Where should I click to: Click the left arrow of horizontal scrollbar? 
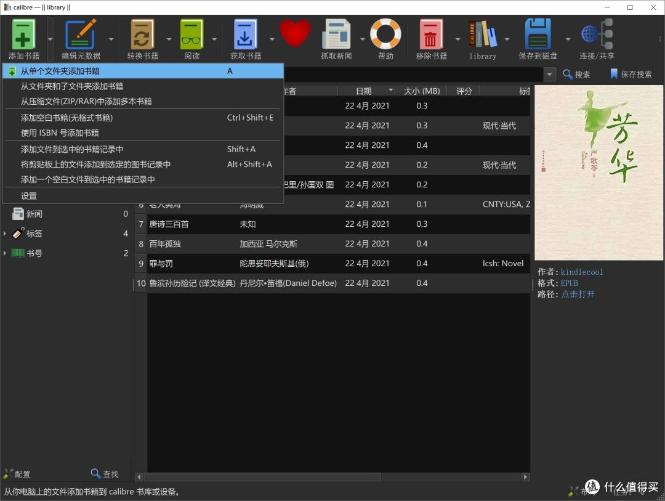click(x=139, y=477)
